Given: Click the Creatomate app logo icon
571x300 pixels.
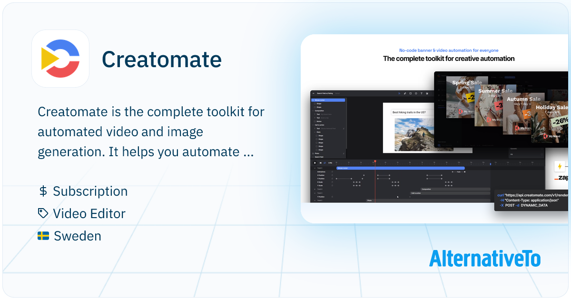Looking at the screenshot, I should pyautogui.click(x=60, y=58).
